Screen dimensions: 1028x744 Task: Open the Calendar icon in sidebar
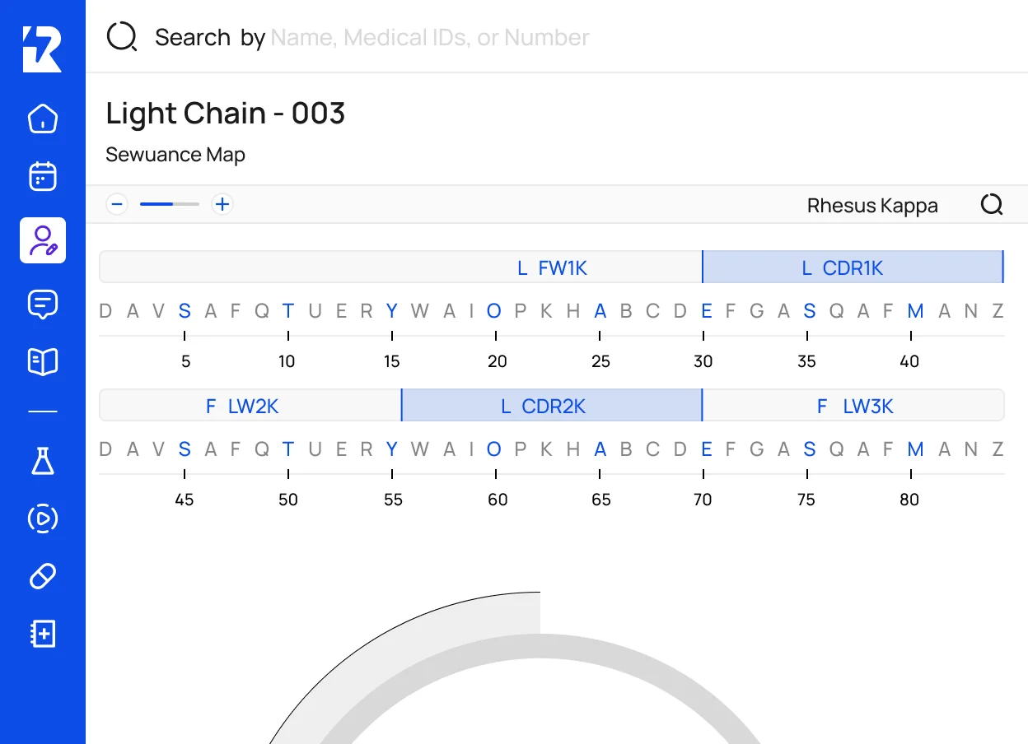coord(43,177)
